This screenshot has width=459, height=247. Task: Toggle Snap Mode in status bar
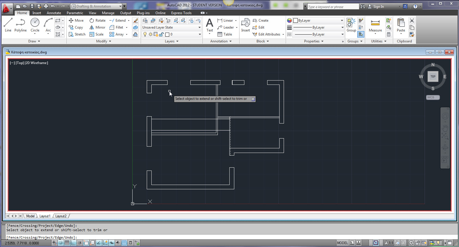point(61,243)
